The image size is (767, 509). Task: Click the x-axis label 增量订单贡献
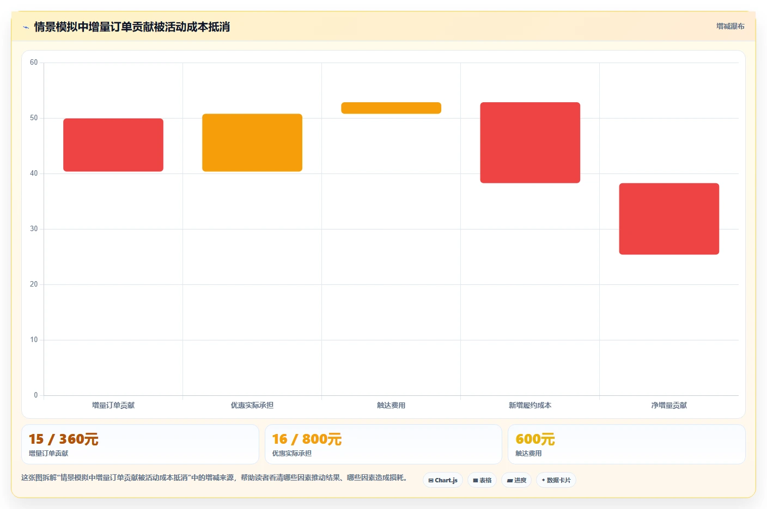[113, 405]
